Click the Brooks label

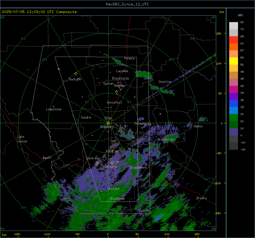[201, 198]
